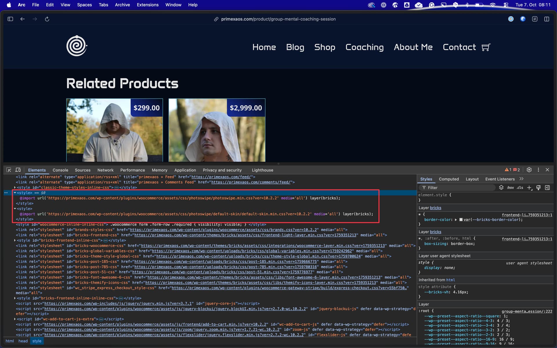The width and height of the screenshot is (557, 348).
Task: Switch to the Console tab
Action: [x=60, y=170]
